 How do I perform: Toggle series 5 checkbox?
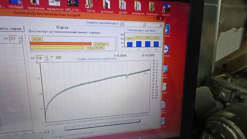154,73
